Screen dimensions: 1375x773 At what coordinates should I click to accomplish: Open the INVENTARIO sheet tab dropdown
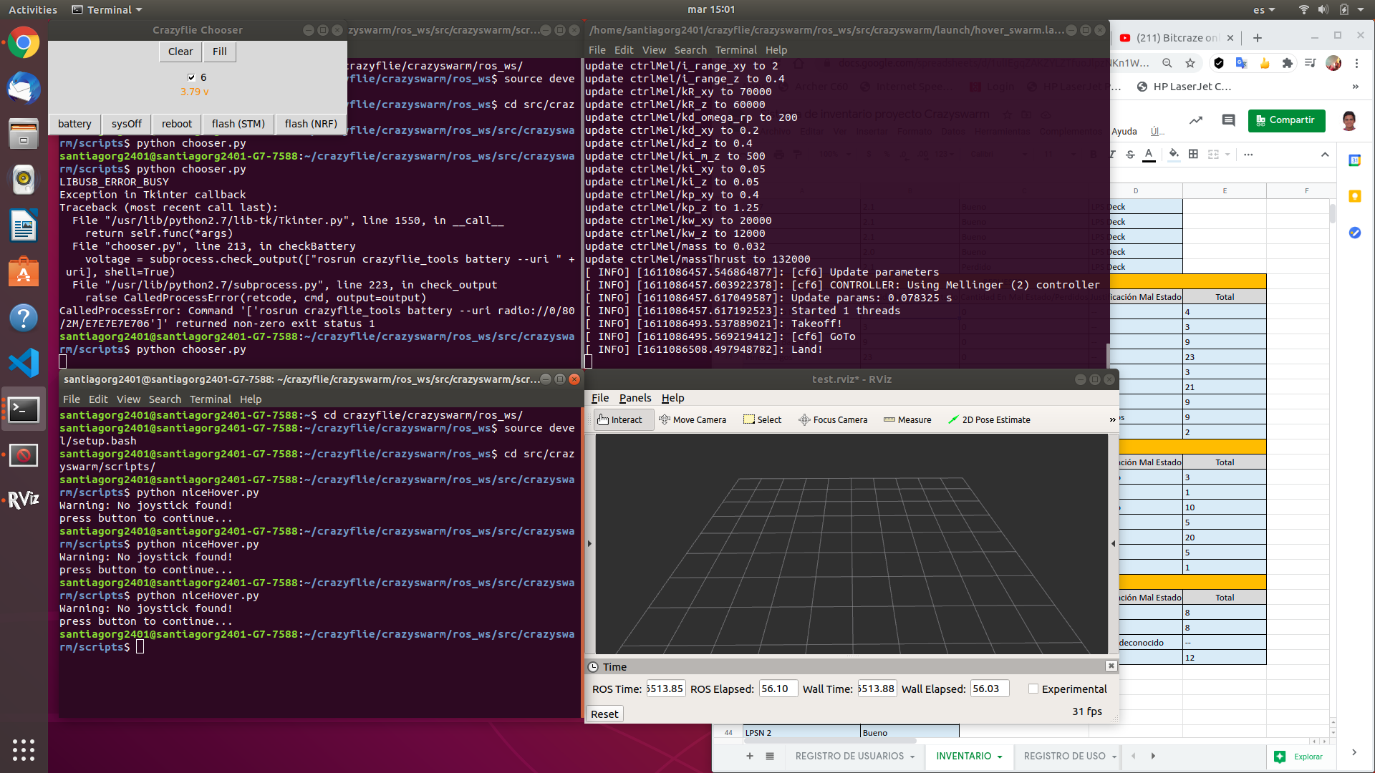coord(1000,757)
